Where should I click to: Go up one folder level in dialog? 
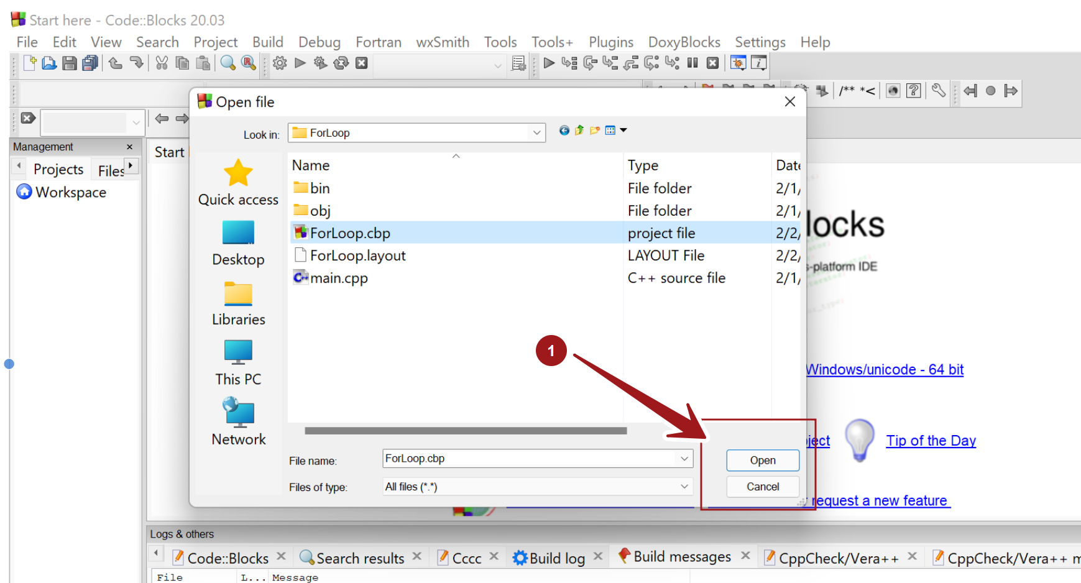coord(579,131)
